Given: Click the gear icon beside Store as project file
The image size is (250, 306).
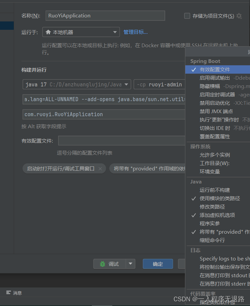Looking at the screenshot, I should pos(239,16).
